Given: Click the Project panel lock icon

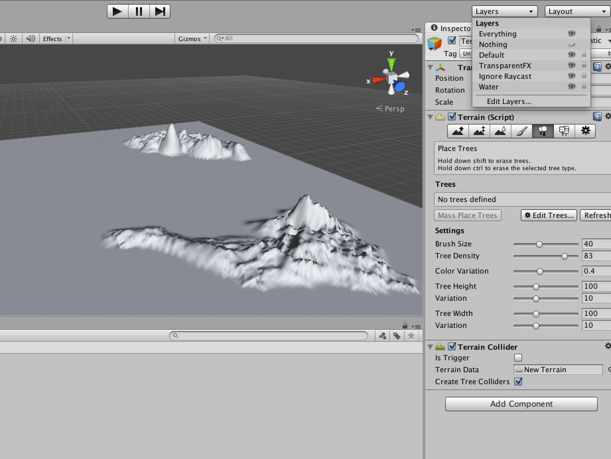Looking at the screenshot, I should click(x=405, y=326).
